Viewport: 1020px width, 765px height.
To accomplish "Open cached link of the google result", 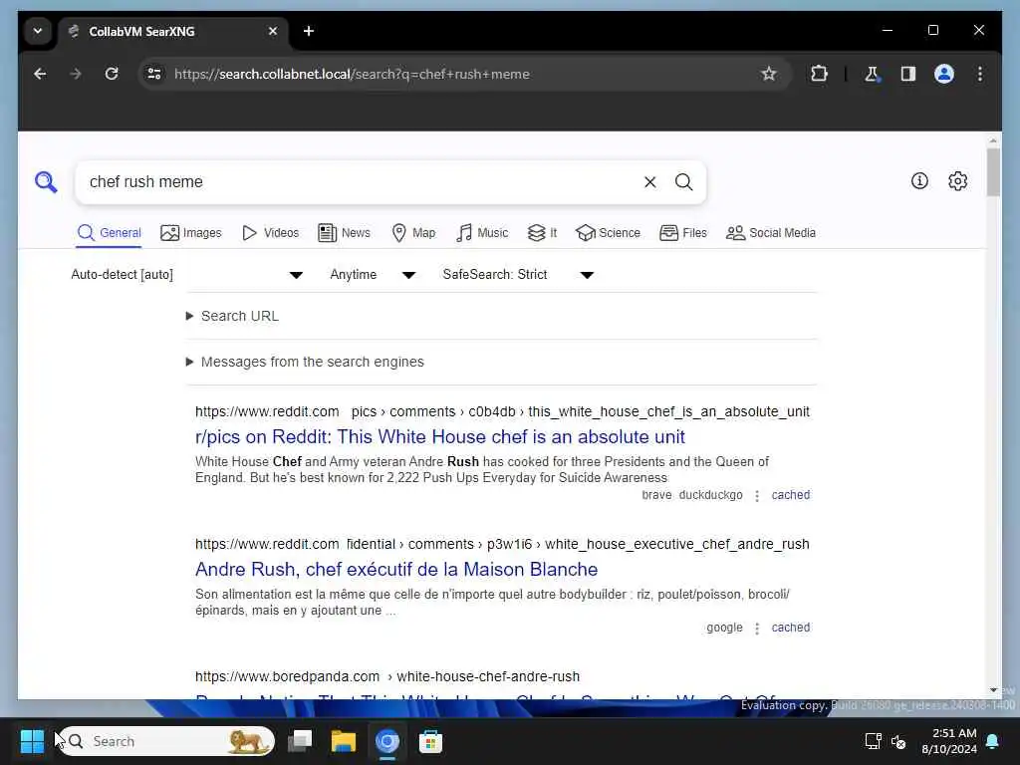I will (x=790, y=628).
